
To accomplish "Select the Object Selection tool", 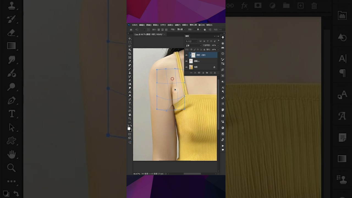I will tap(130, 50).
